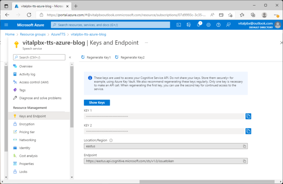Open the Azure portal hamburger menu

coord(6,25)
